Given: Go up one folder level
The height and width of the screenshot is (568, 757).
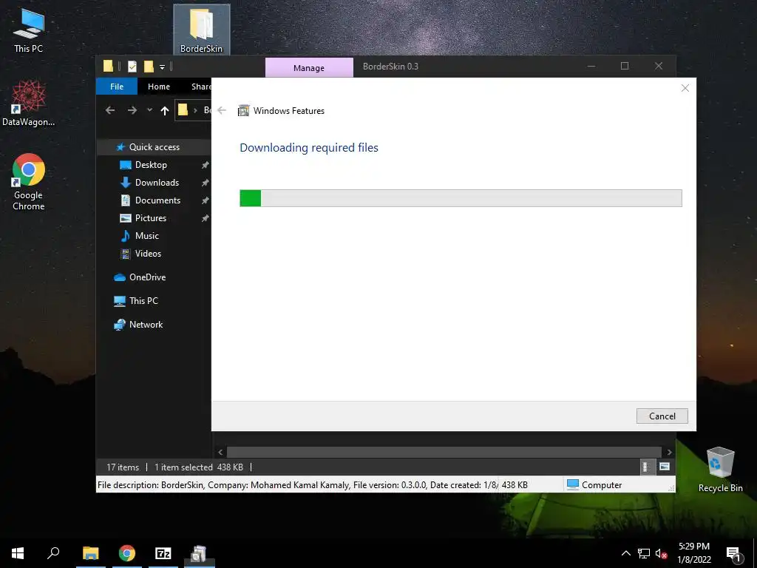Looking at the screenshot, I should point(165,111).
